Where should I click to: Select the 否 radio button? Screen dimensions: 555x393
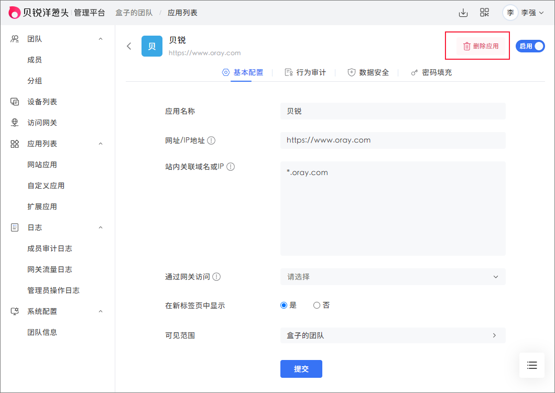pyautogui.click(x=317, y=305)
